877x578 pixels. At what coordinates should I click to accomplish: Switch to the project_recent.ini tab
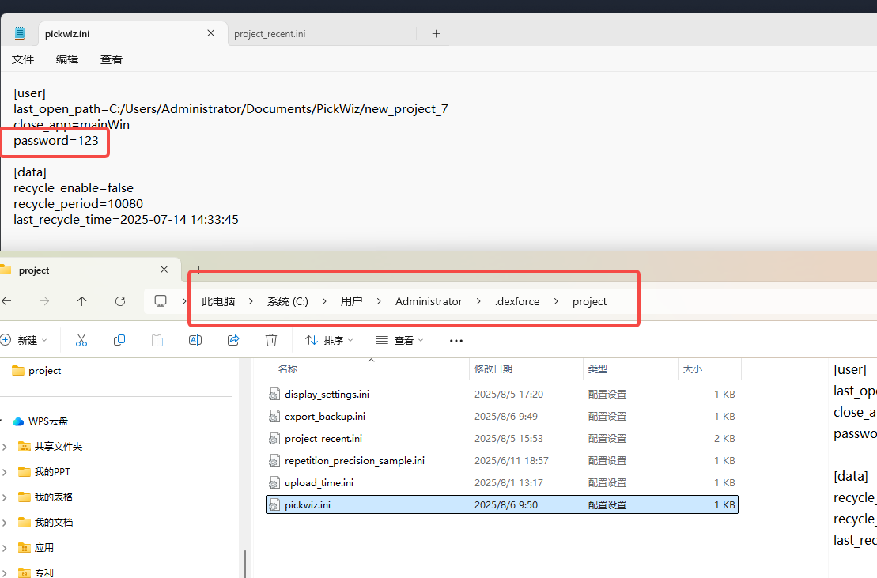pos(270,34)
